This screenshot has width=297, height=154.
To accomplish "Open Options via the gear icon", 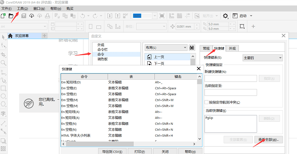I will point(225,16).
